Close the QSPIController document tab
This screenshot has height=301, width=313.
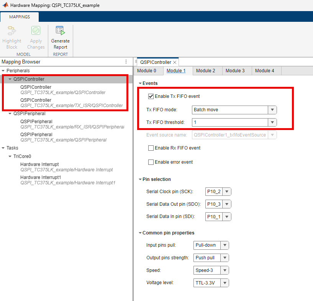175,62
